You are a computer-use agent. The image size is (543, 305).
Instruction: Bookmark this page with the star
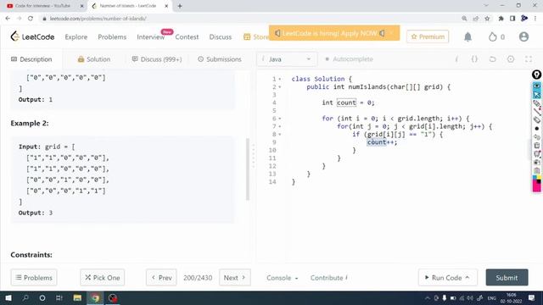point(487,19)
